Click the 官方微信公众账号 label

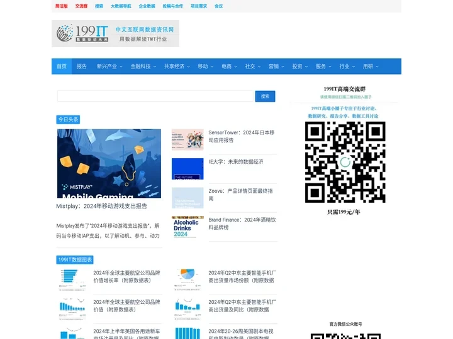(x=345, y=324)
